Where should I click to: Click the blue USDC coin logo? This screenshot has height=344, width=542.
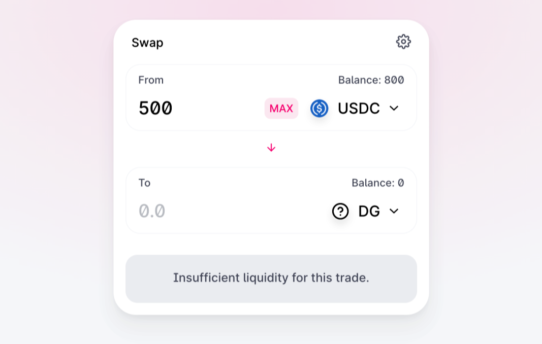319,109
